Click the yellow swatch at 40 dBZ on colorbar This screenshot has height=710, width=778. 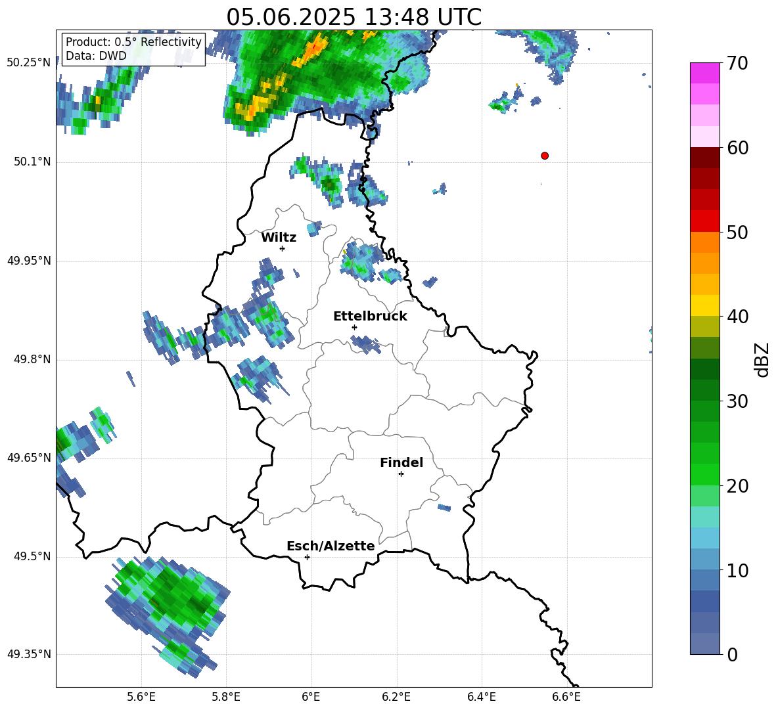[705, 306]
